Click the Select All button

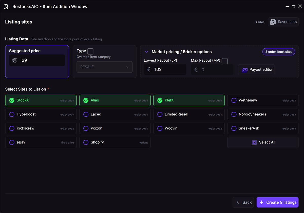pos(263,143)
